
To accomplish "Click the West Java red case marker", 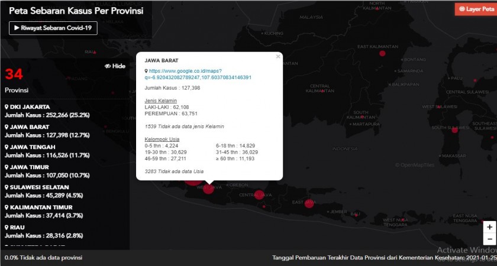I will [x=208, y=189].
